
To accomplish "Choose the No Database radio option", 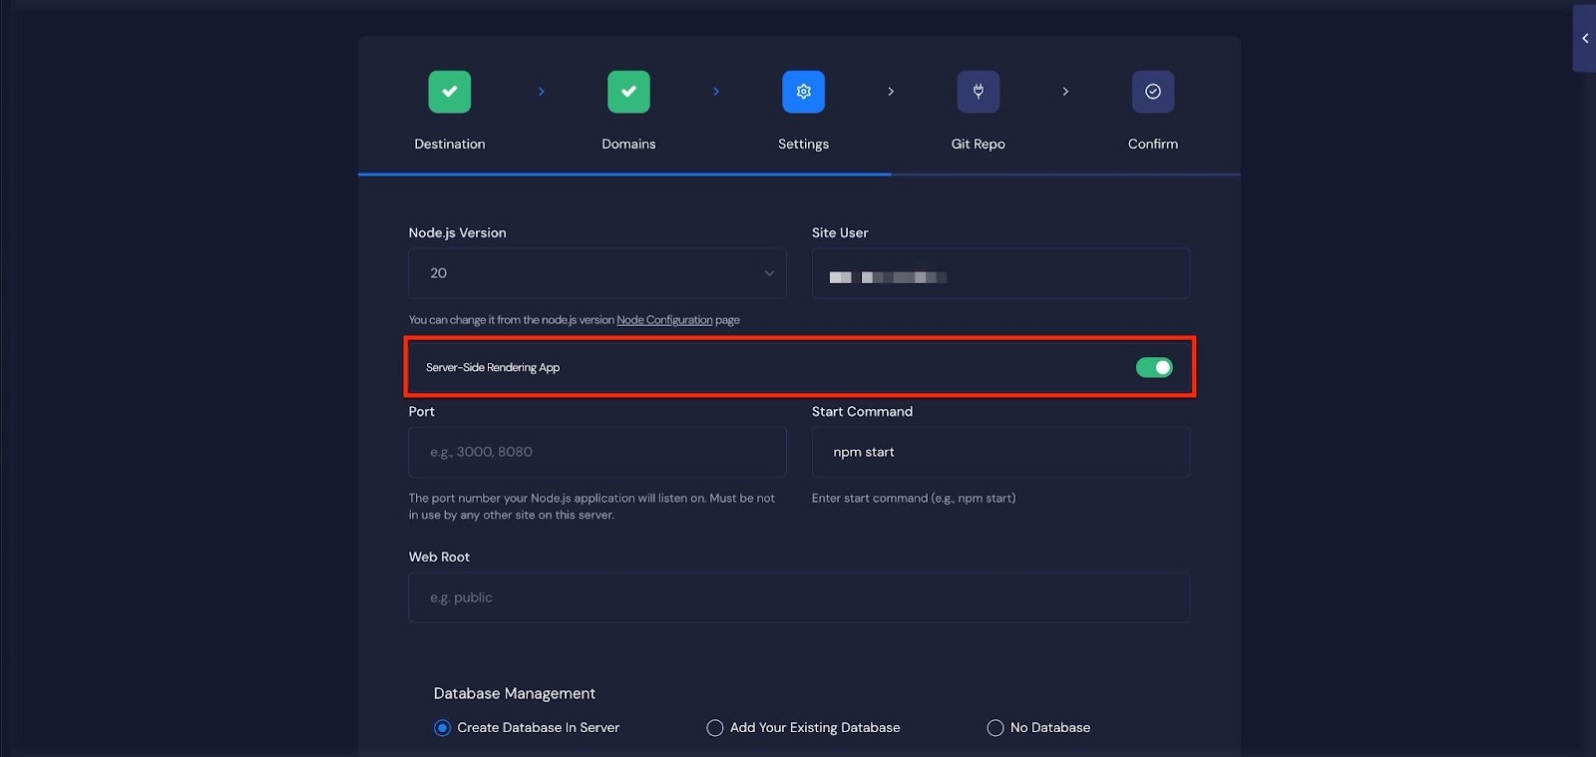I will [x=995, y=728].
